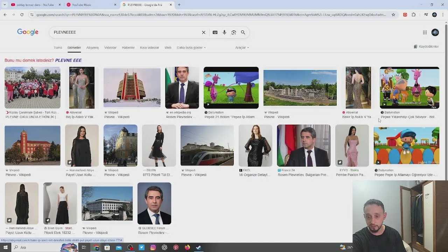Image resolution: width=448 pixels, height=252 pixels.
Task: Open the Plevne ruins landscape thumbnail
Action: coord(300,88)
